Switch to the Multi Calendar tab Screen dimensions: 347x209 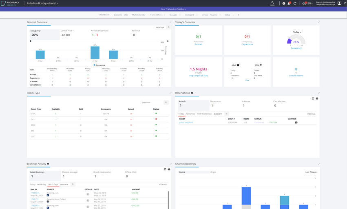[139, 15]
